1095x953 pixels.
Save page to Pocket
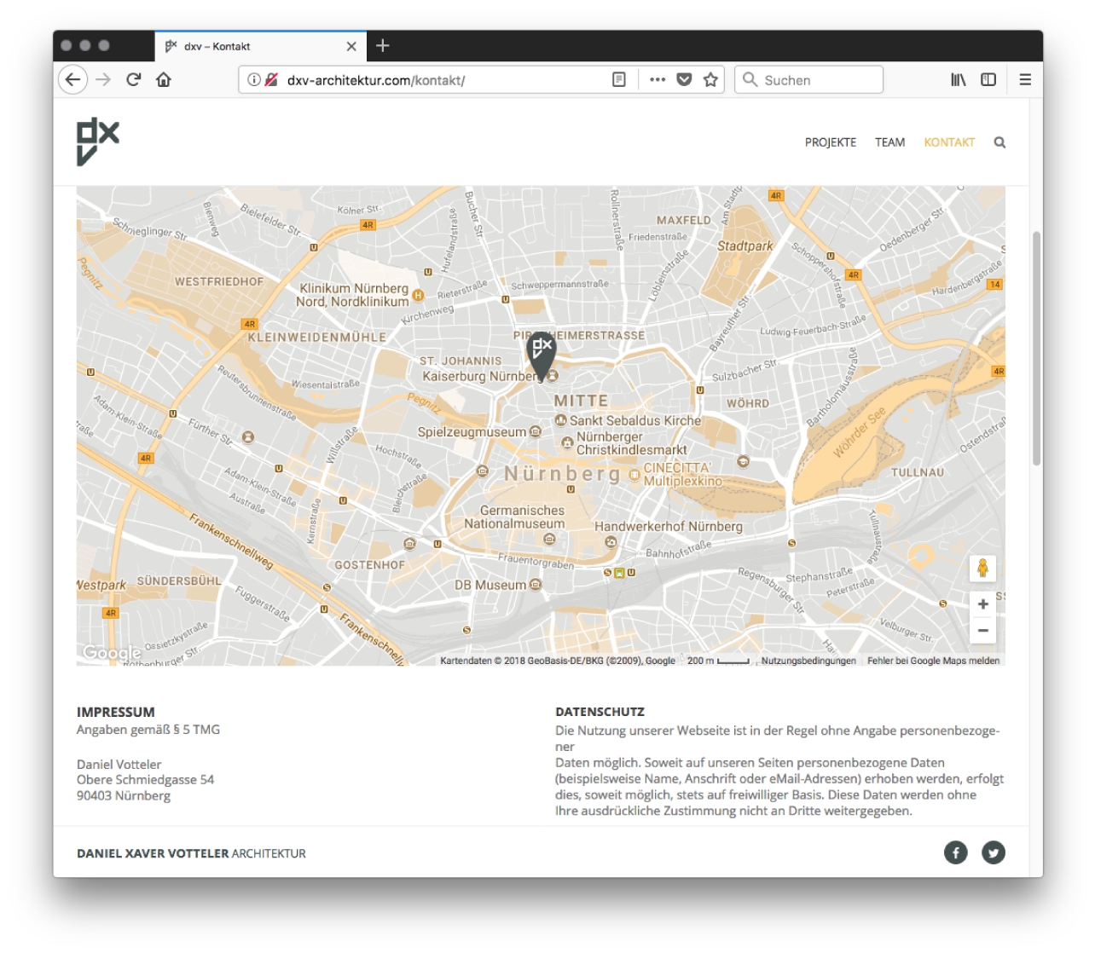[684, 79]
